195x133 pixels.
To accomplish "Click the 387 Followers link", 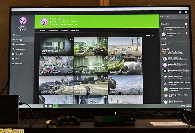I will (x=63, y=22).
